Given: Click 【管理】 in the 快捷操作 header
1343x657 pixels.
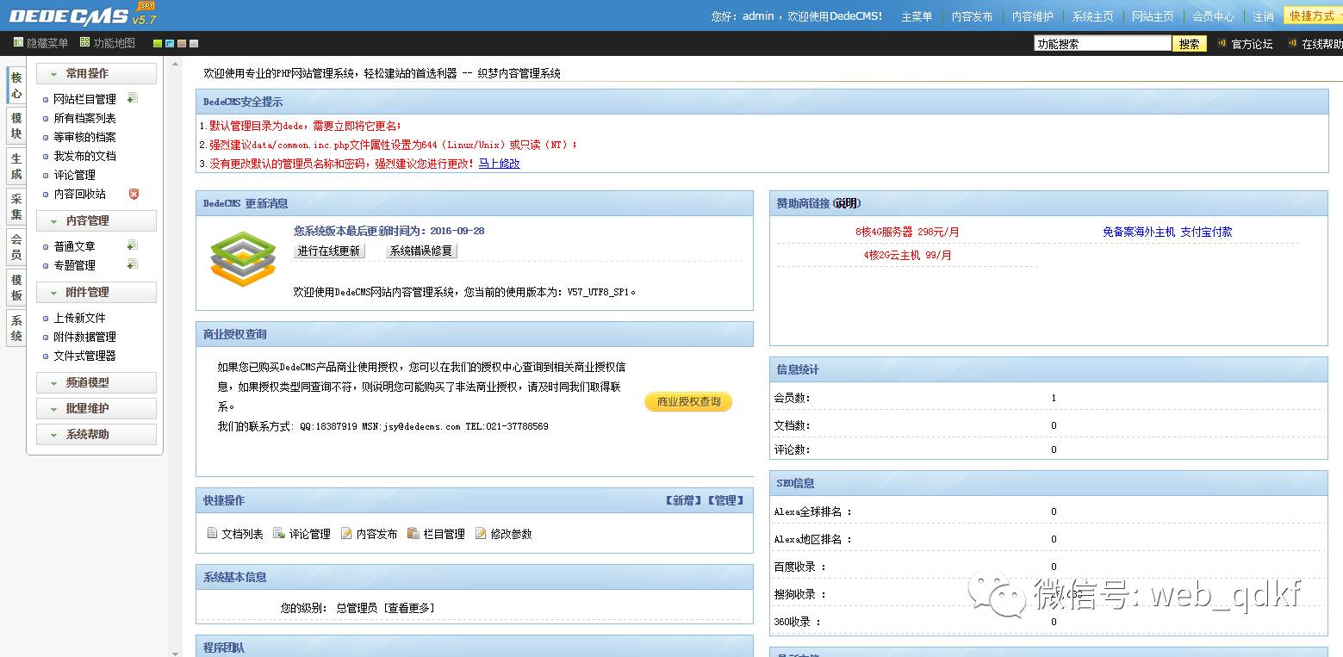Looking at the screenshot, I should tap(725, 499).
